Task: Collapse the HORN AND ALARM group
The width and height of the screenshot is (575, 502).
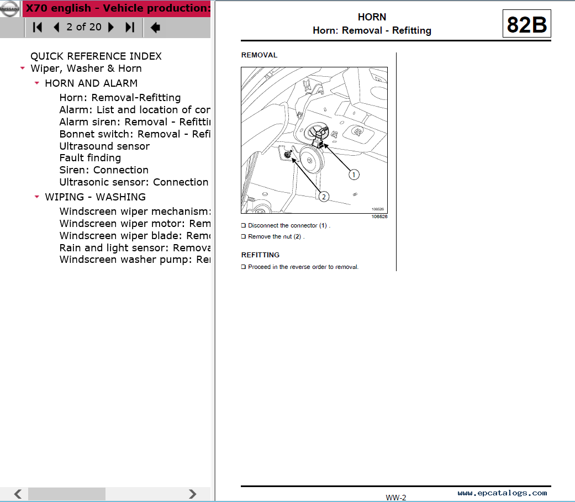Action: [x=37, y=83]
